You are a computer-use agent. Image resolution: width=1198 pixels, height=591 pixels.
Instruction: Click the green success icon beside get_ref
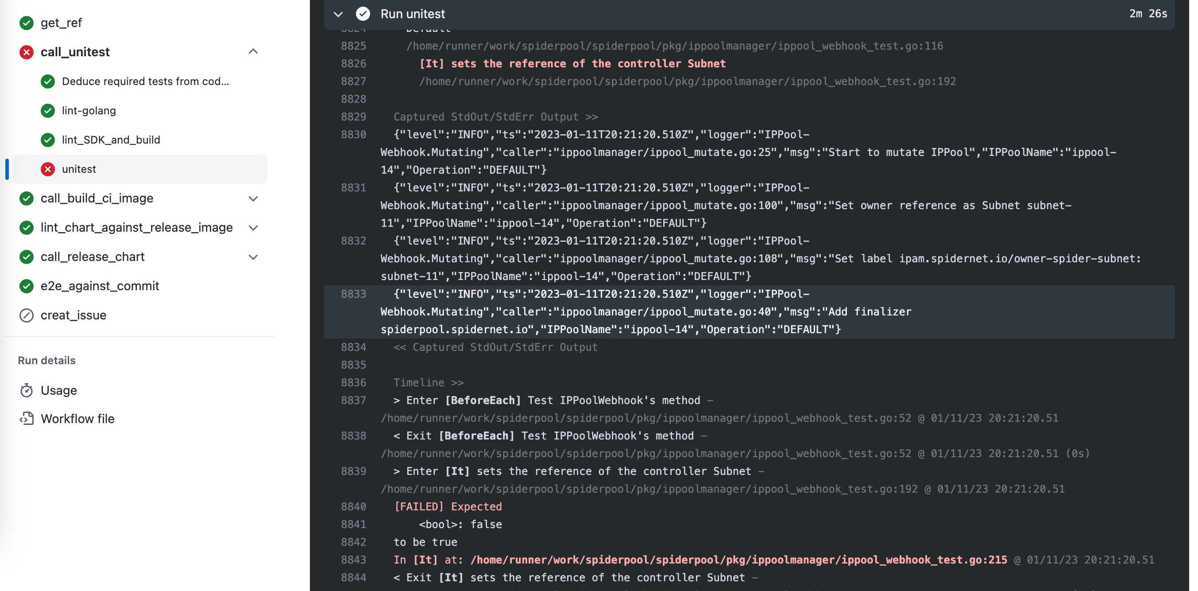point(27,23)
